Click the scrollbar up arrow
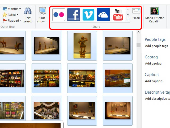The image size is (170, 128). click(138, 32)
